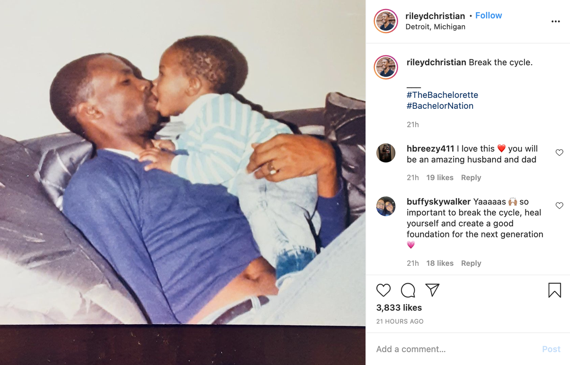Screen dimensions: 570x365
Task: Open hbreezy411's profile avatar
Action: (x=386, y=153)
